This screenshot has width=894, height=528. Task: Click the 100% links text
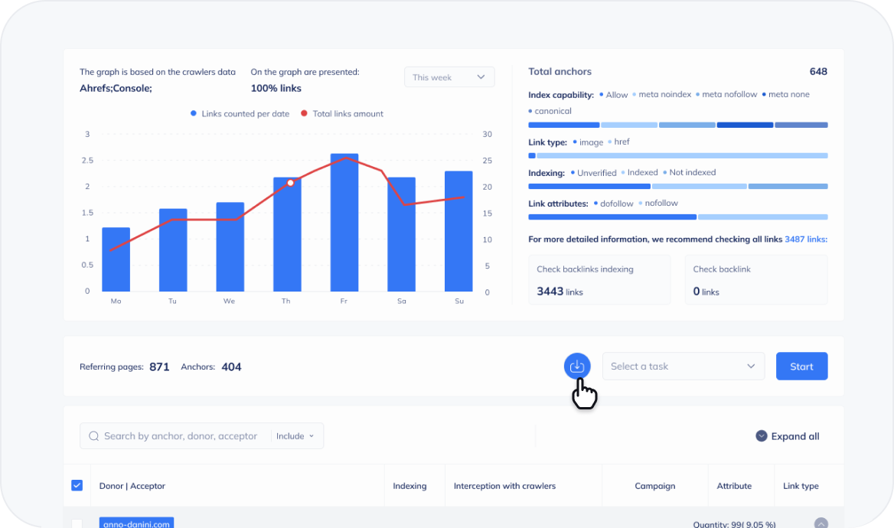(x=276, y=88)
